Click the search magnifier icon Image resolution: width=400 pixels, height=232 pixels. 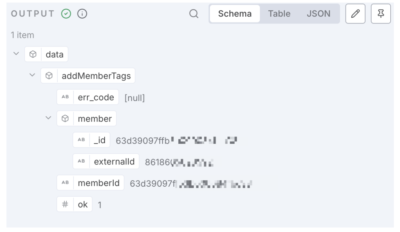pyautogui.click(x=194, y=14)
